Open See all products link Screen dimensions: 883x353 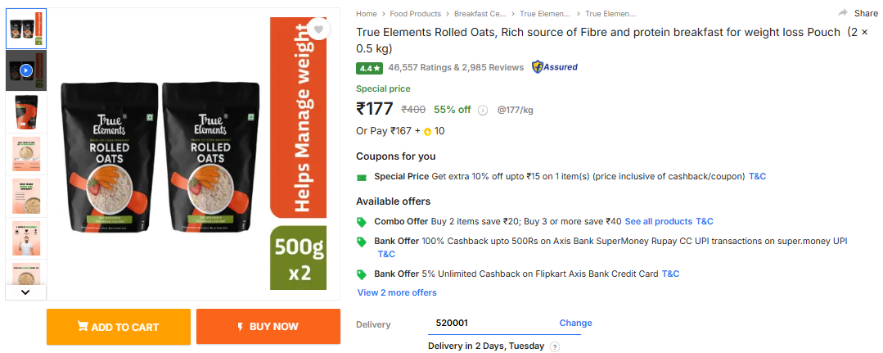658,221
